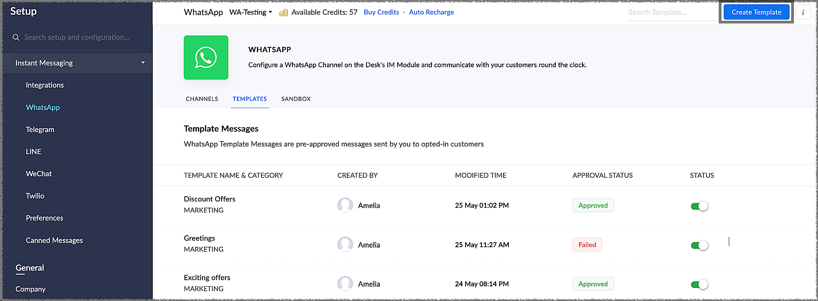Image resolution: width=818 pixels, height=301 pixels.
Task: Click Amelia's avatar in Exciting offers row
Action: point(345,284)
